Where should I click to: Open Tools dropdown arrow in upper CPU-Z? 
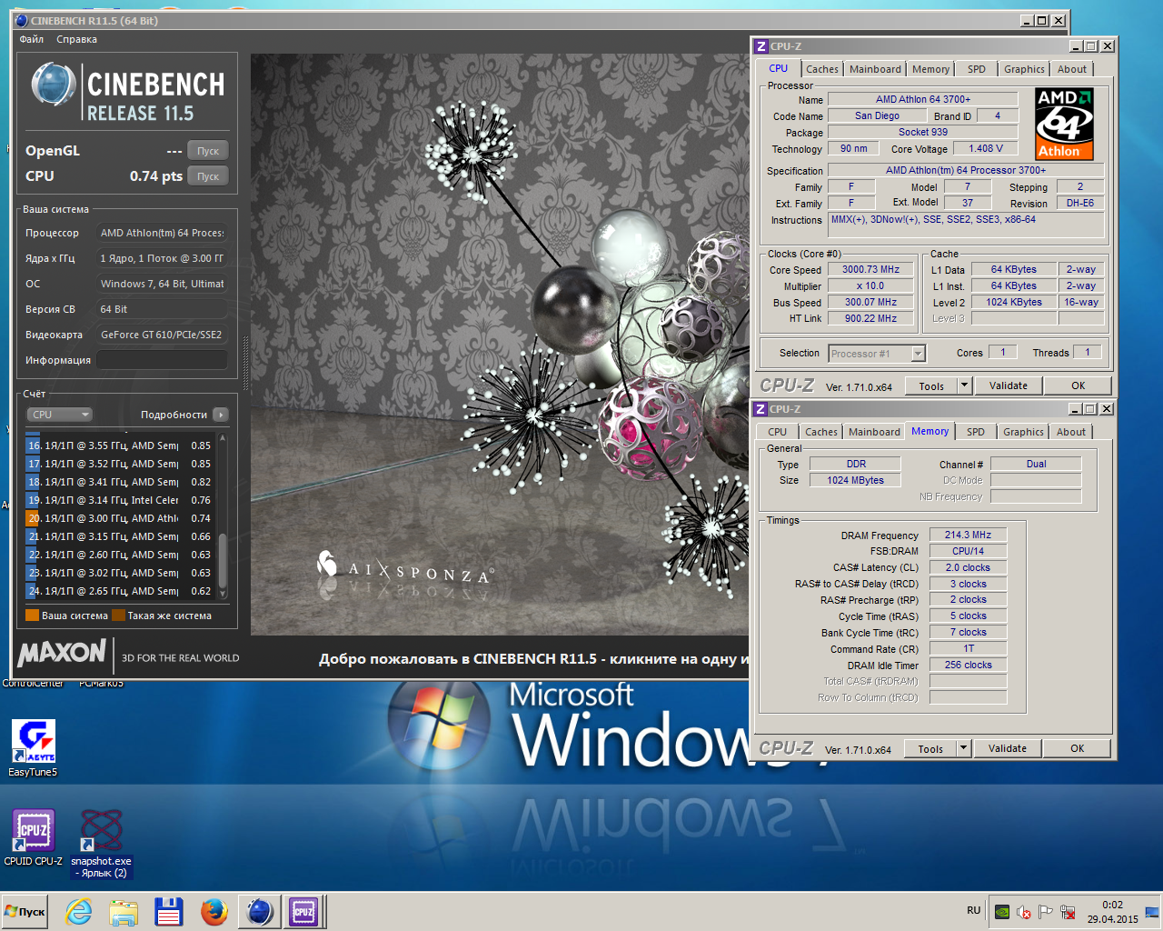[x=964, y=385]
